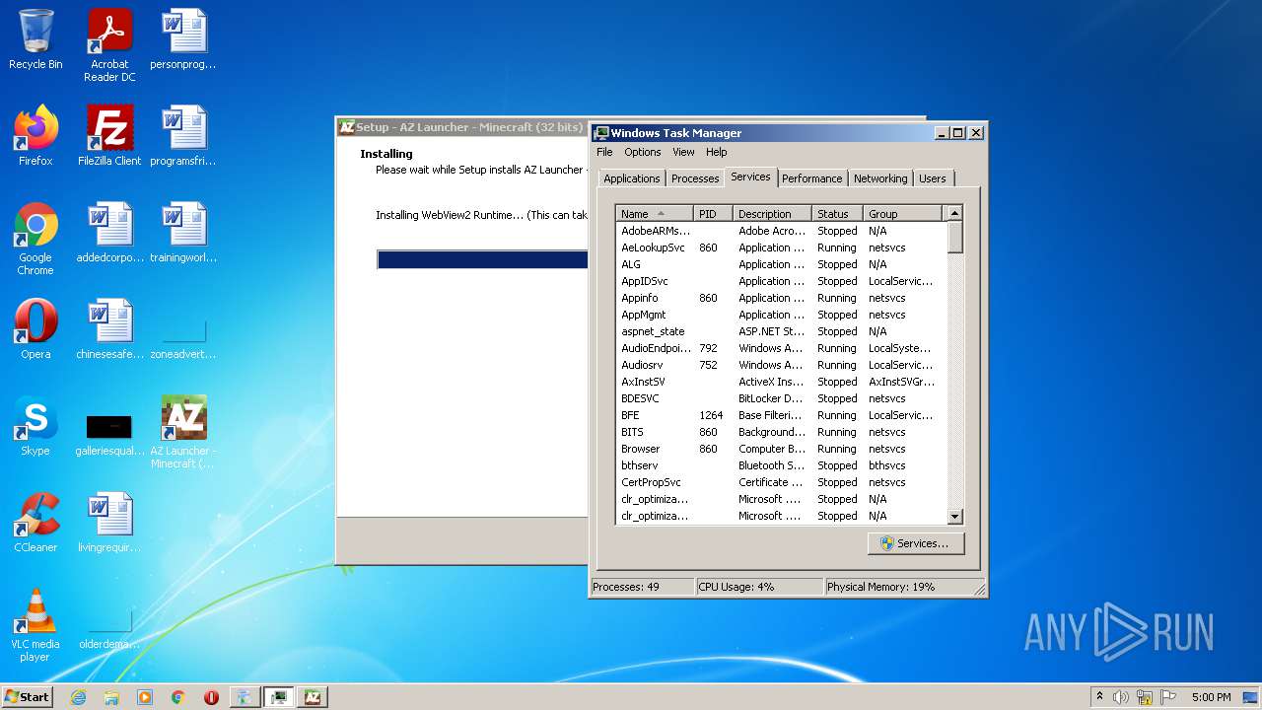
Task: Select the Browser service row
Action: tap(781, 449)
